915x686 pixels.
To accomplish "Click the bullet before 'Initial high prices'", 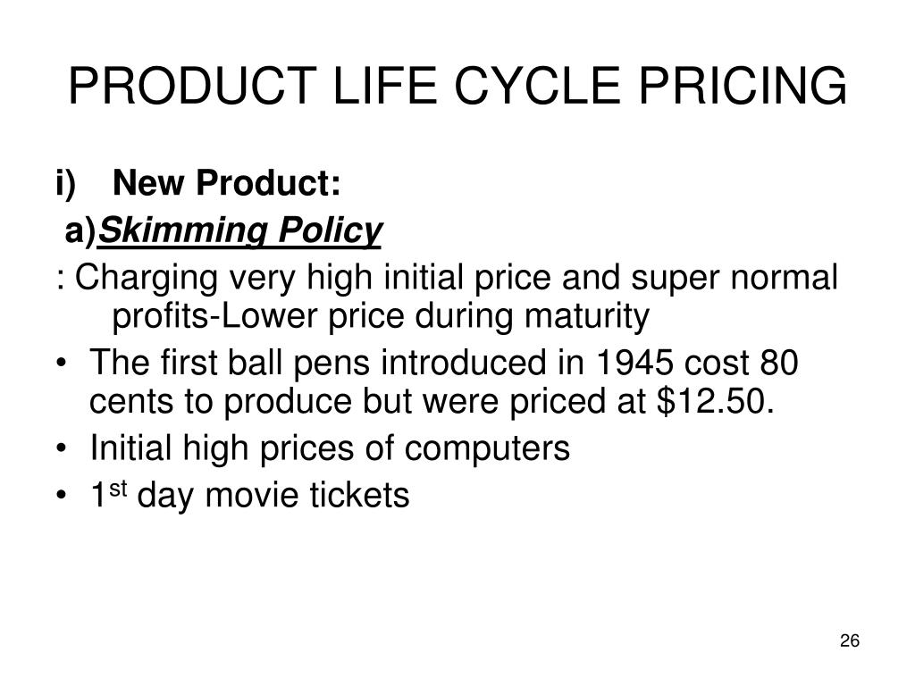I will pos(61,448).
